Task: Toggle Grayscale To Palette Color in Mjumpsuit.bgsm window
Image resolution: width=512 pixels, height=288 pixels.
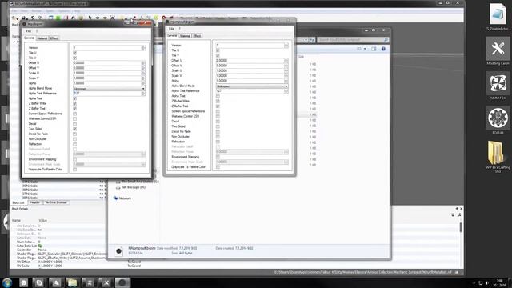Action: (218, 167)
